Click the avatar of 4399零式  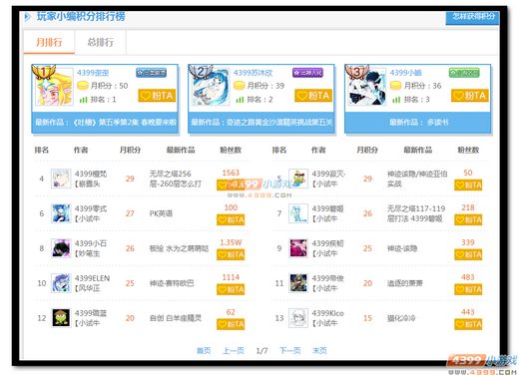[61, 213]
